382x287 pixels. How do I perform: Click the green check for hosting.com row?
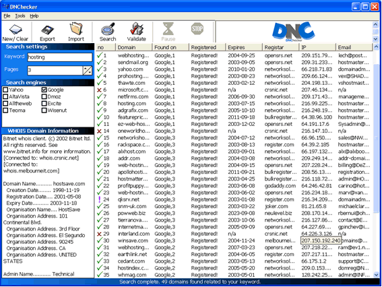[100, 103]
